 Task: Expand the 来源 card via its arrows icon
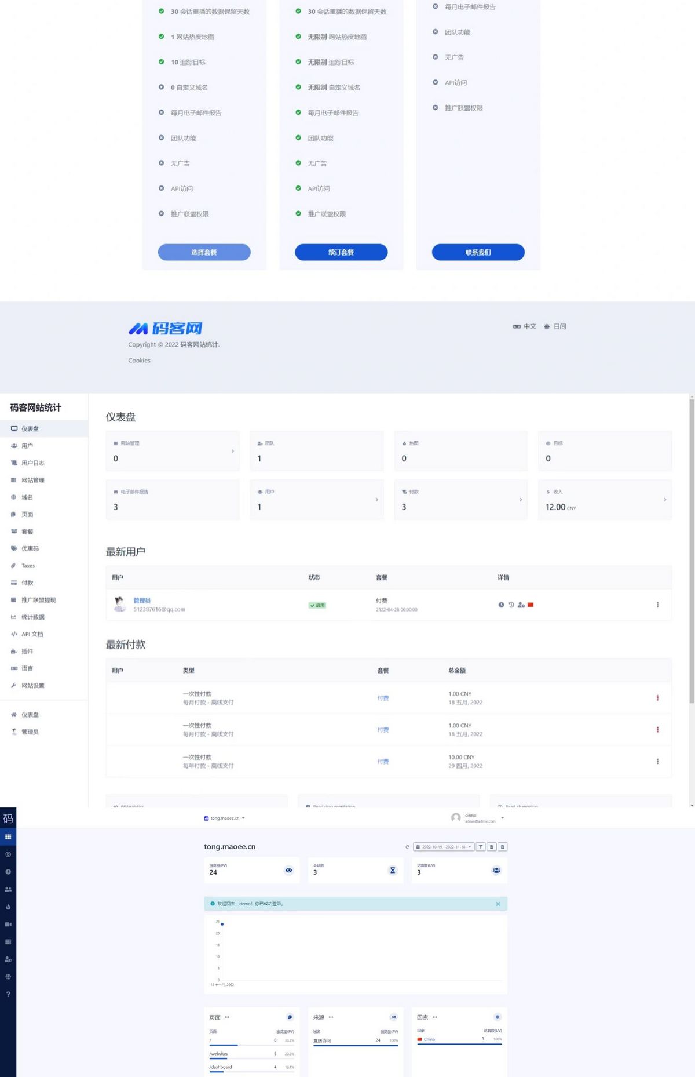tap(331, 1017)
